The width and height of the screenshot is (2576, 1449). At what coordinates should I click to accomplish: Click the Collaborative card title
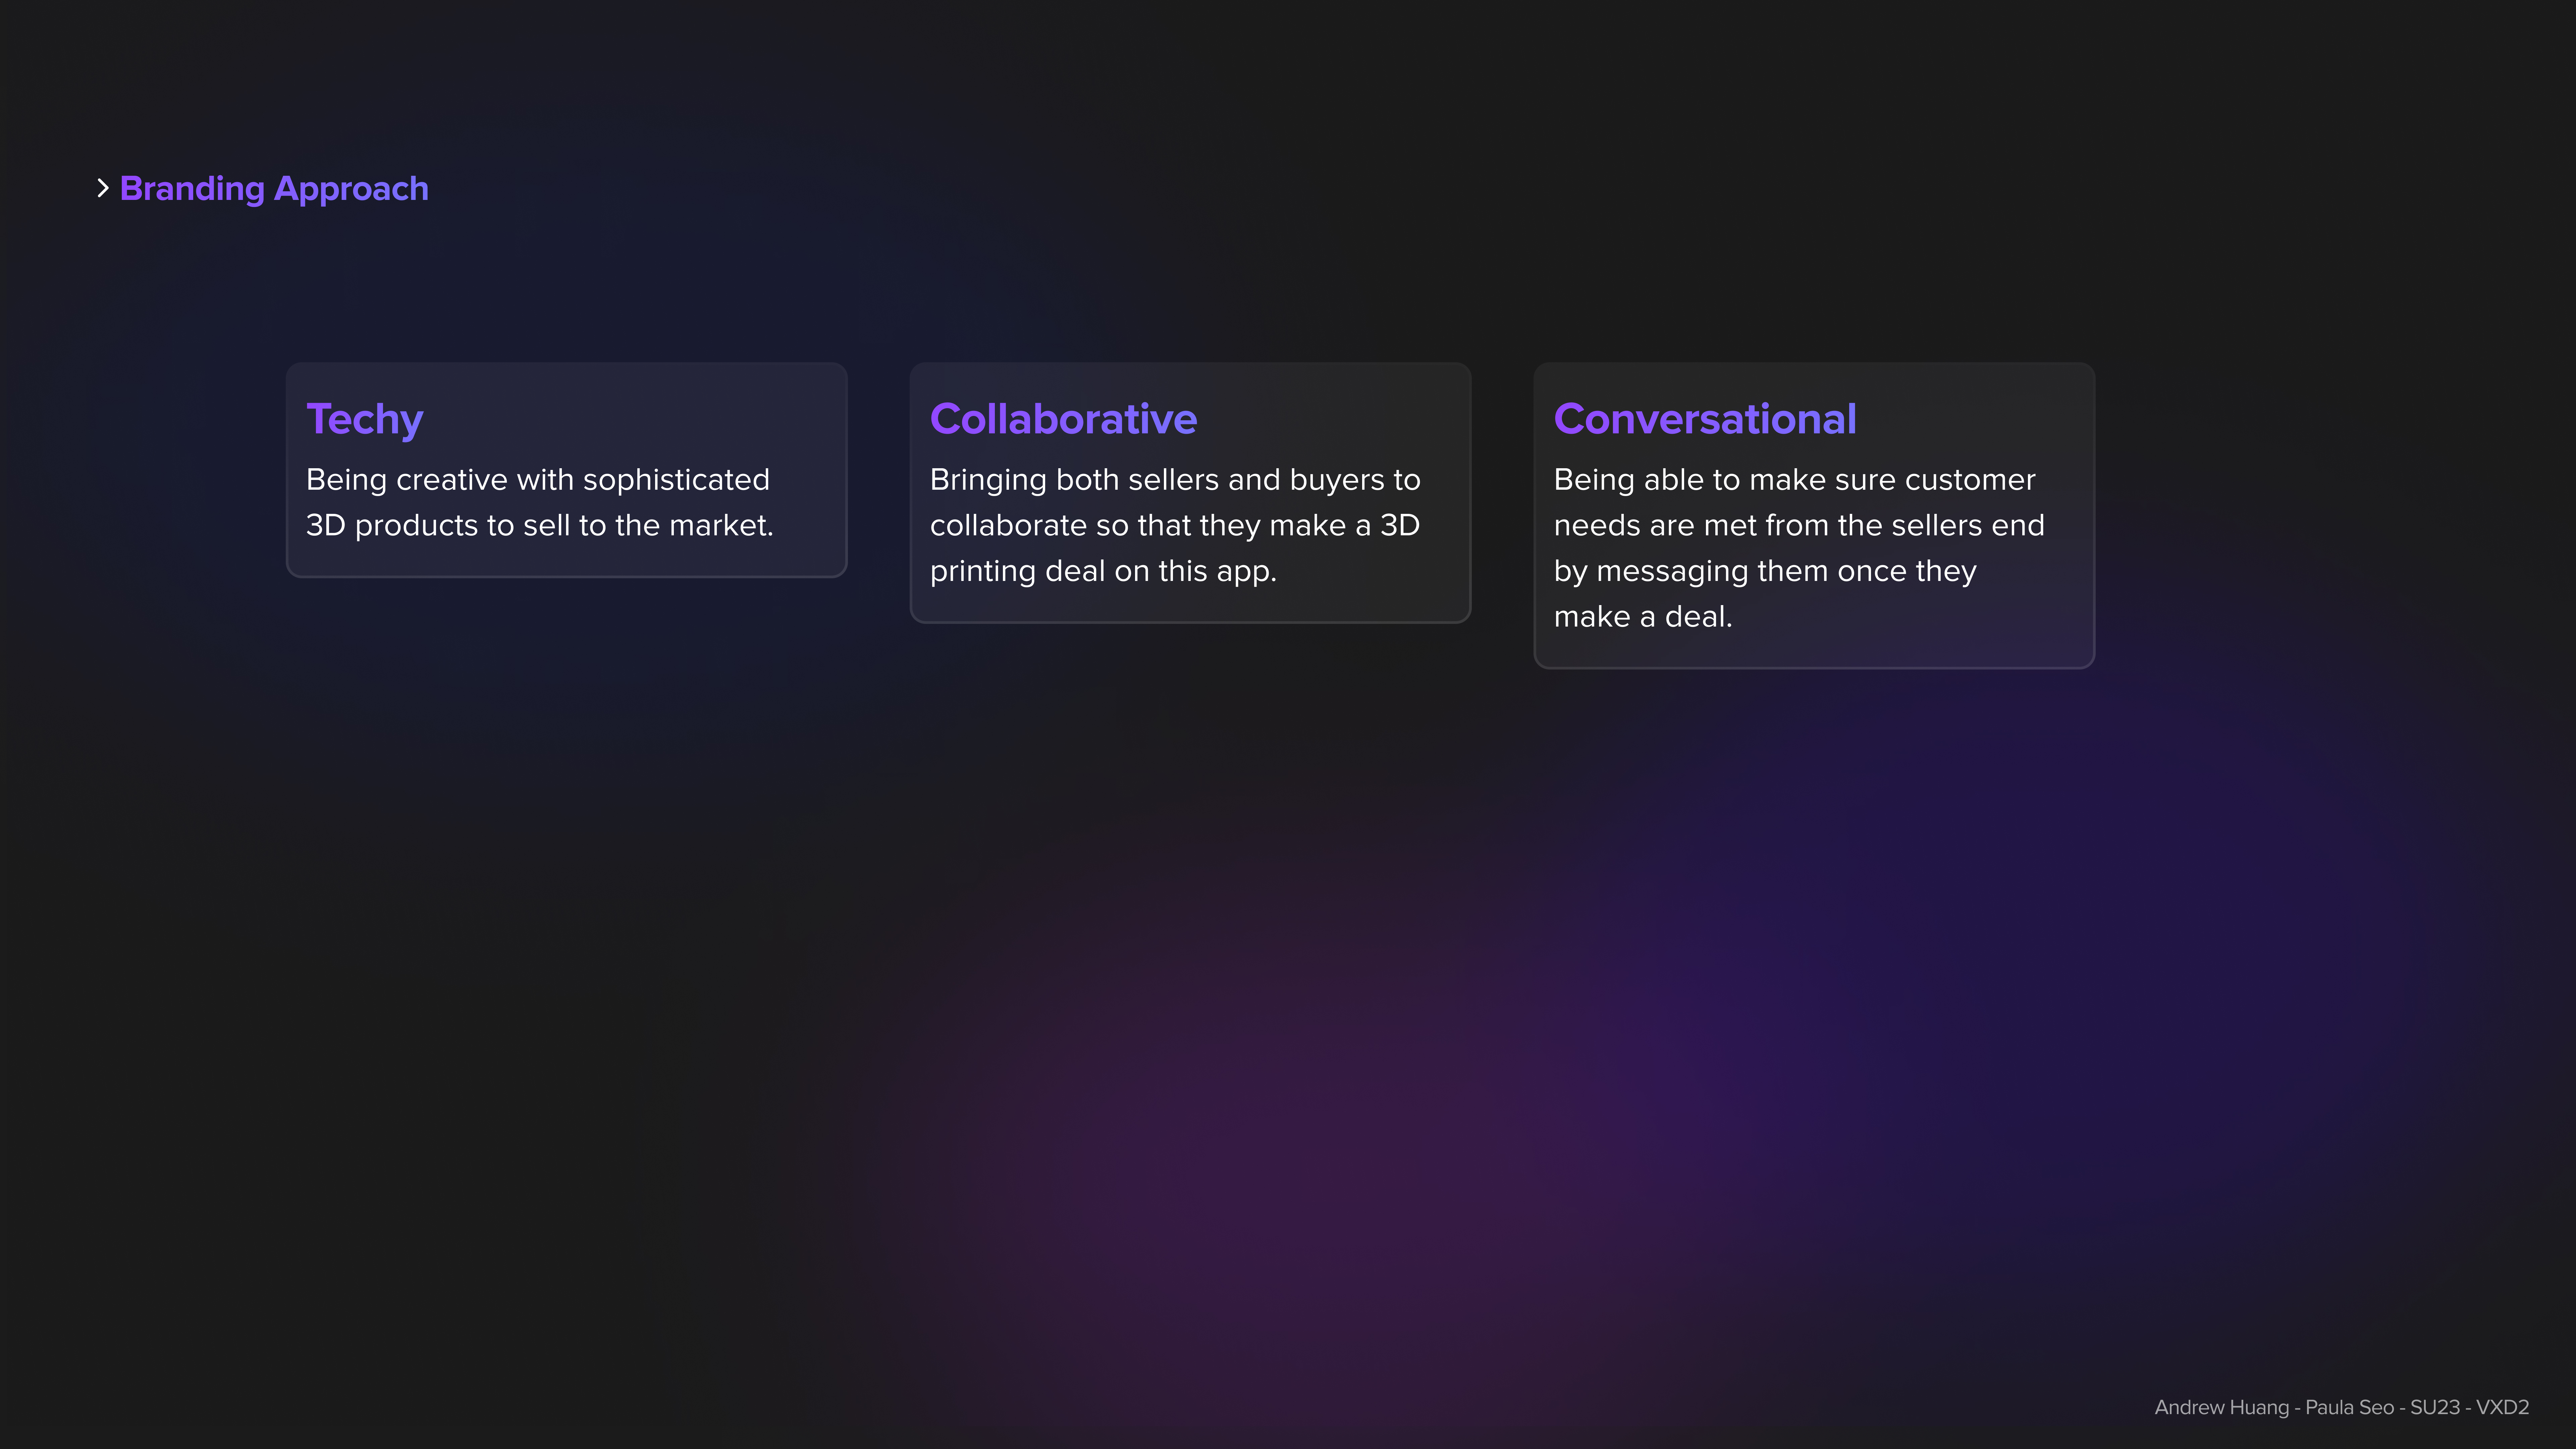[1063, 419]
